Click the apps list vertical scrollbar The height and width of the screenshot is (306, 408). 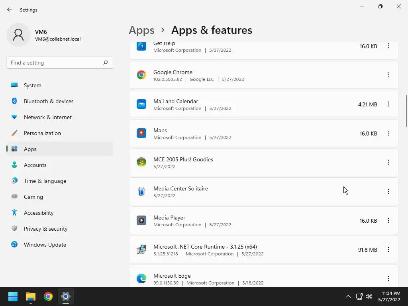click(406, 111)
